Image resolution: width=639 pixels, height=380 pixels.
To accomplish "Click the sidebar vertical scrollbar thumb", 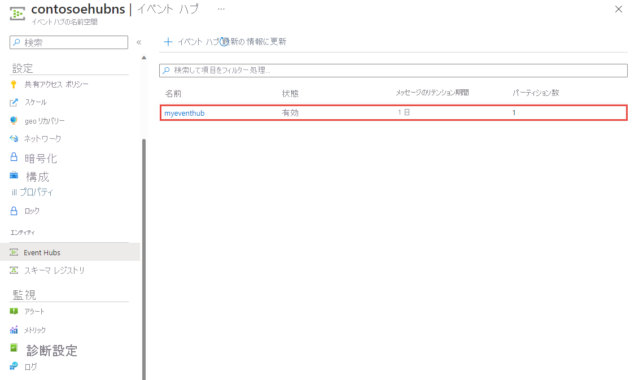I will click(144, 259).
